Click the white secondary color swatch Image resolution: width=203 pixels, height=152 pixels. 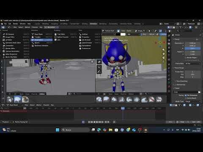[x=123, y=34]
